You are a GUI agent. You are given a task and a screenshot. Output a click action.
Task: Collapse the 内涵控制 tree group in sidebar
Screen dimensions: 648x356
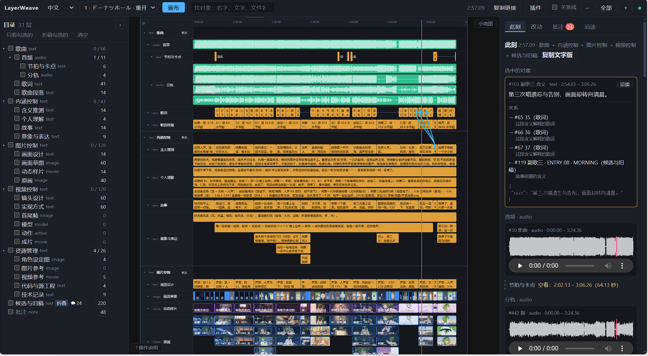click(x=4, y=102)
